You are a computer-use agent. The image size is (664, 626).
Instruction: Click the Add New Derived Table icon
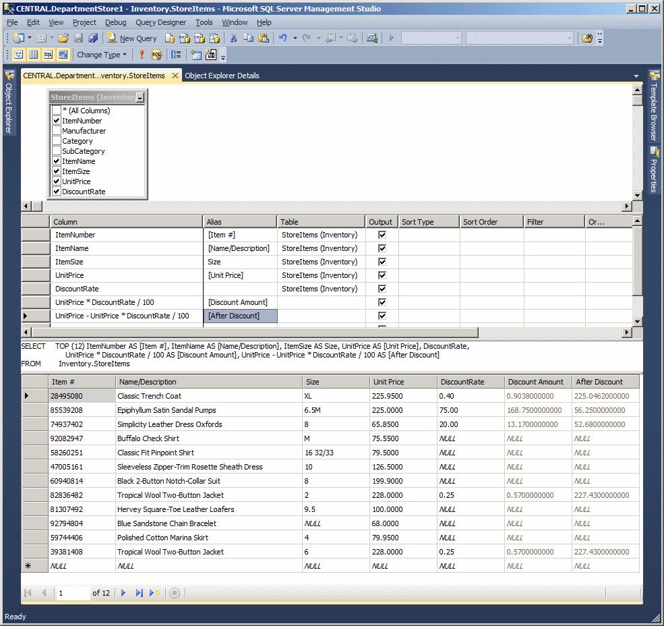coord(211,54)
